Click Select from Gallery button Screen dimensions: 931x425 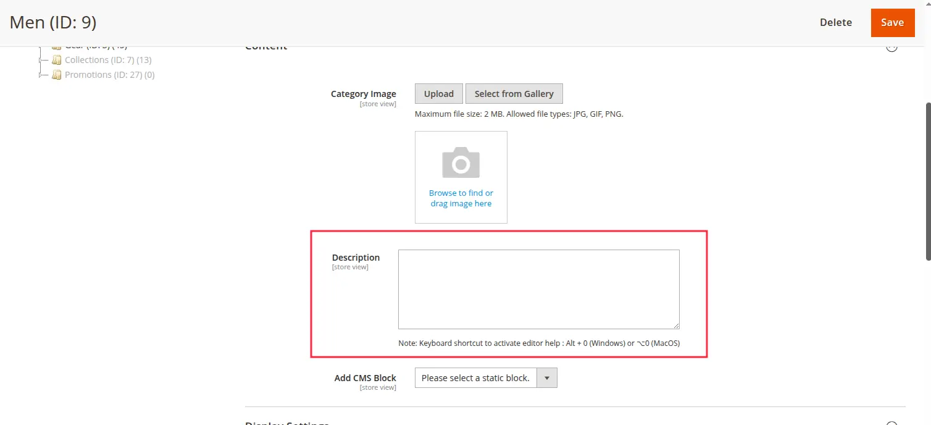coord(514,93)
